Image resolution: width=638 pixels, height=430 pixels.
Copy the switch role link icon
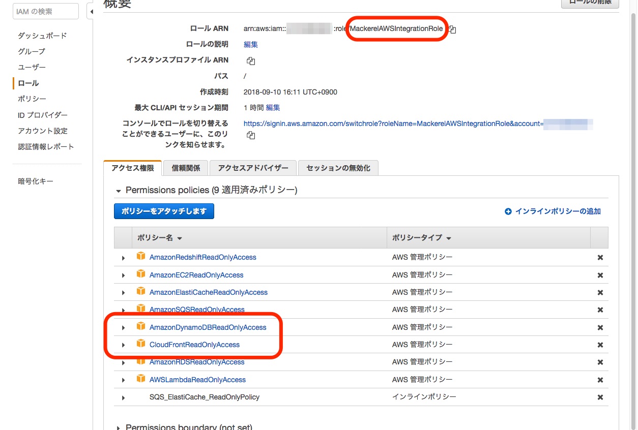(250, 135)
